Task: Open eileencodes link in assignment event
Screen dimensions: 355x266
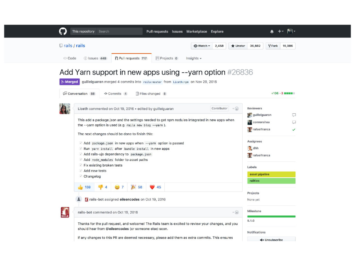Action: (130, 199)
